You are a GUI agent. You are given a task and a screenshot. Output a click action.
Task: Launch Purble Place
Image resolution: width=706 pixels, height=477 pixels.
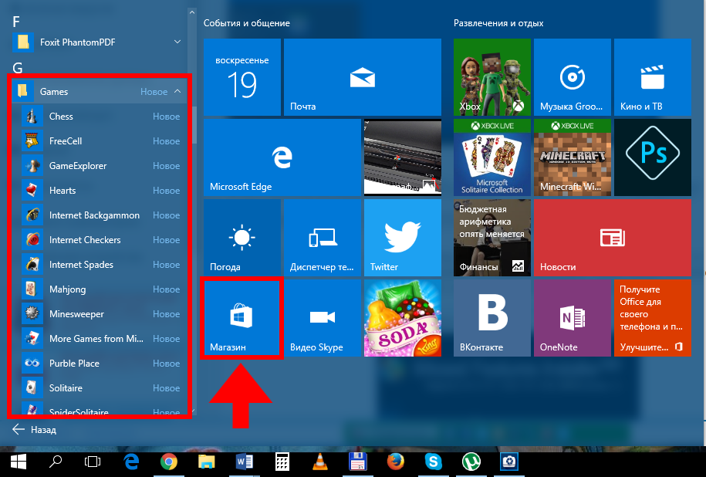pos(100,364)
